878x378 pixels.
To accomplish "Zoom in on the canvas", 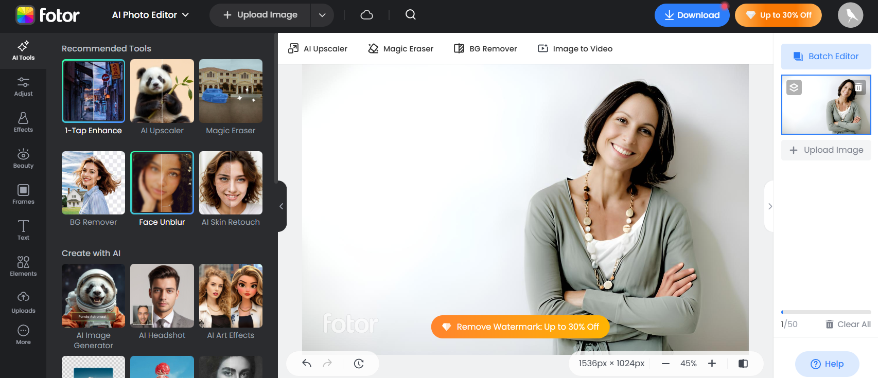I will (x=712, y=364).
